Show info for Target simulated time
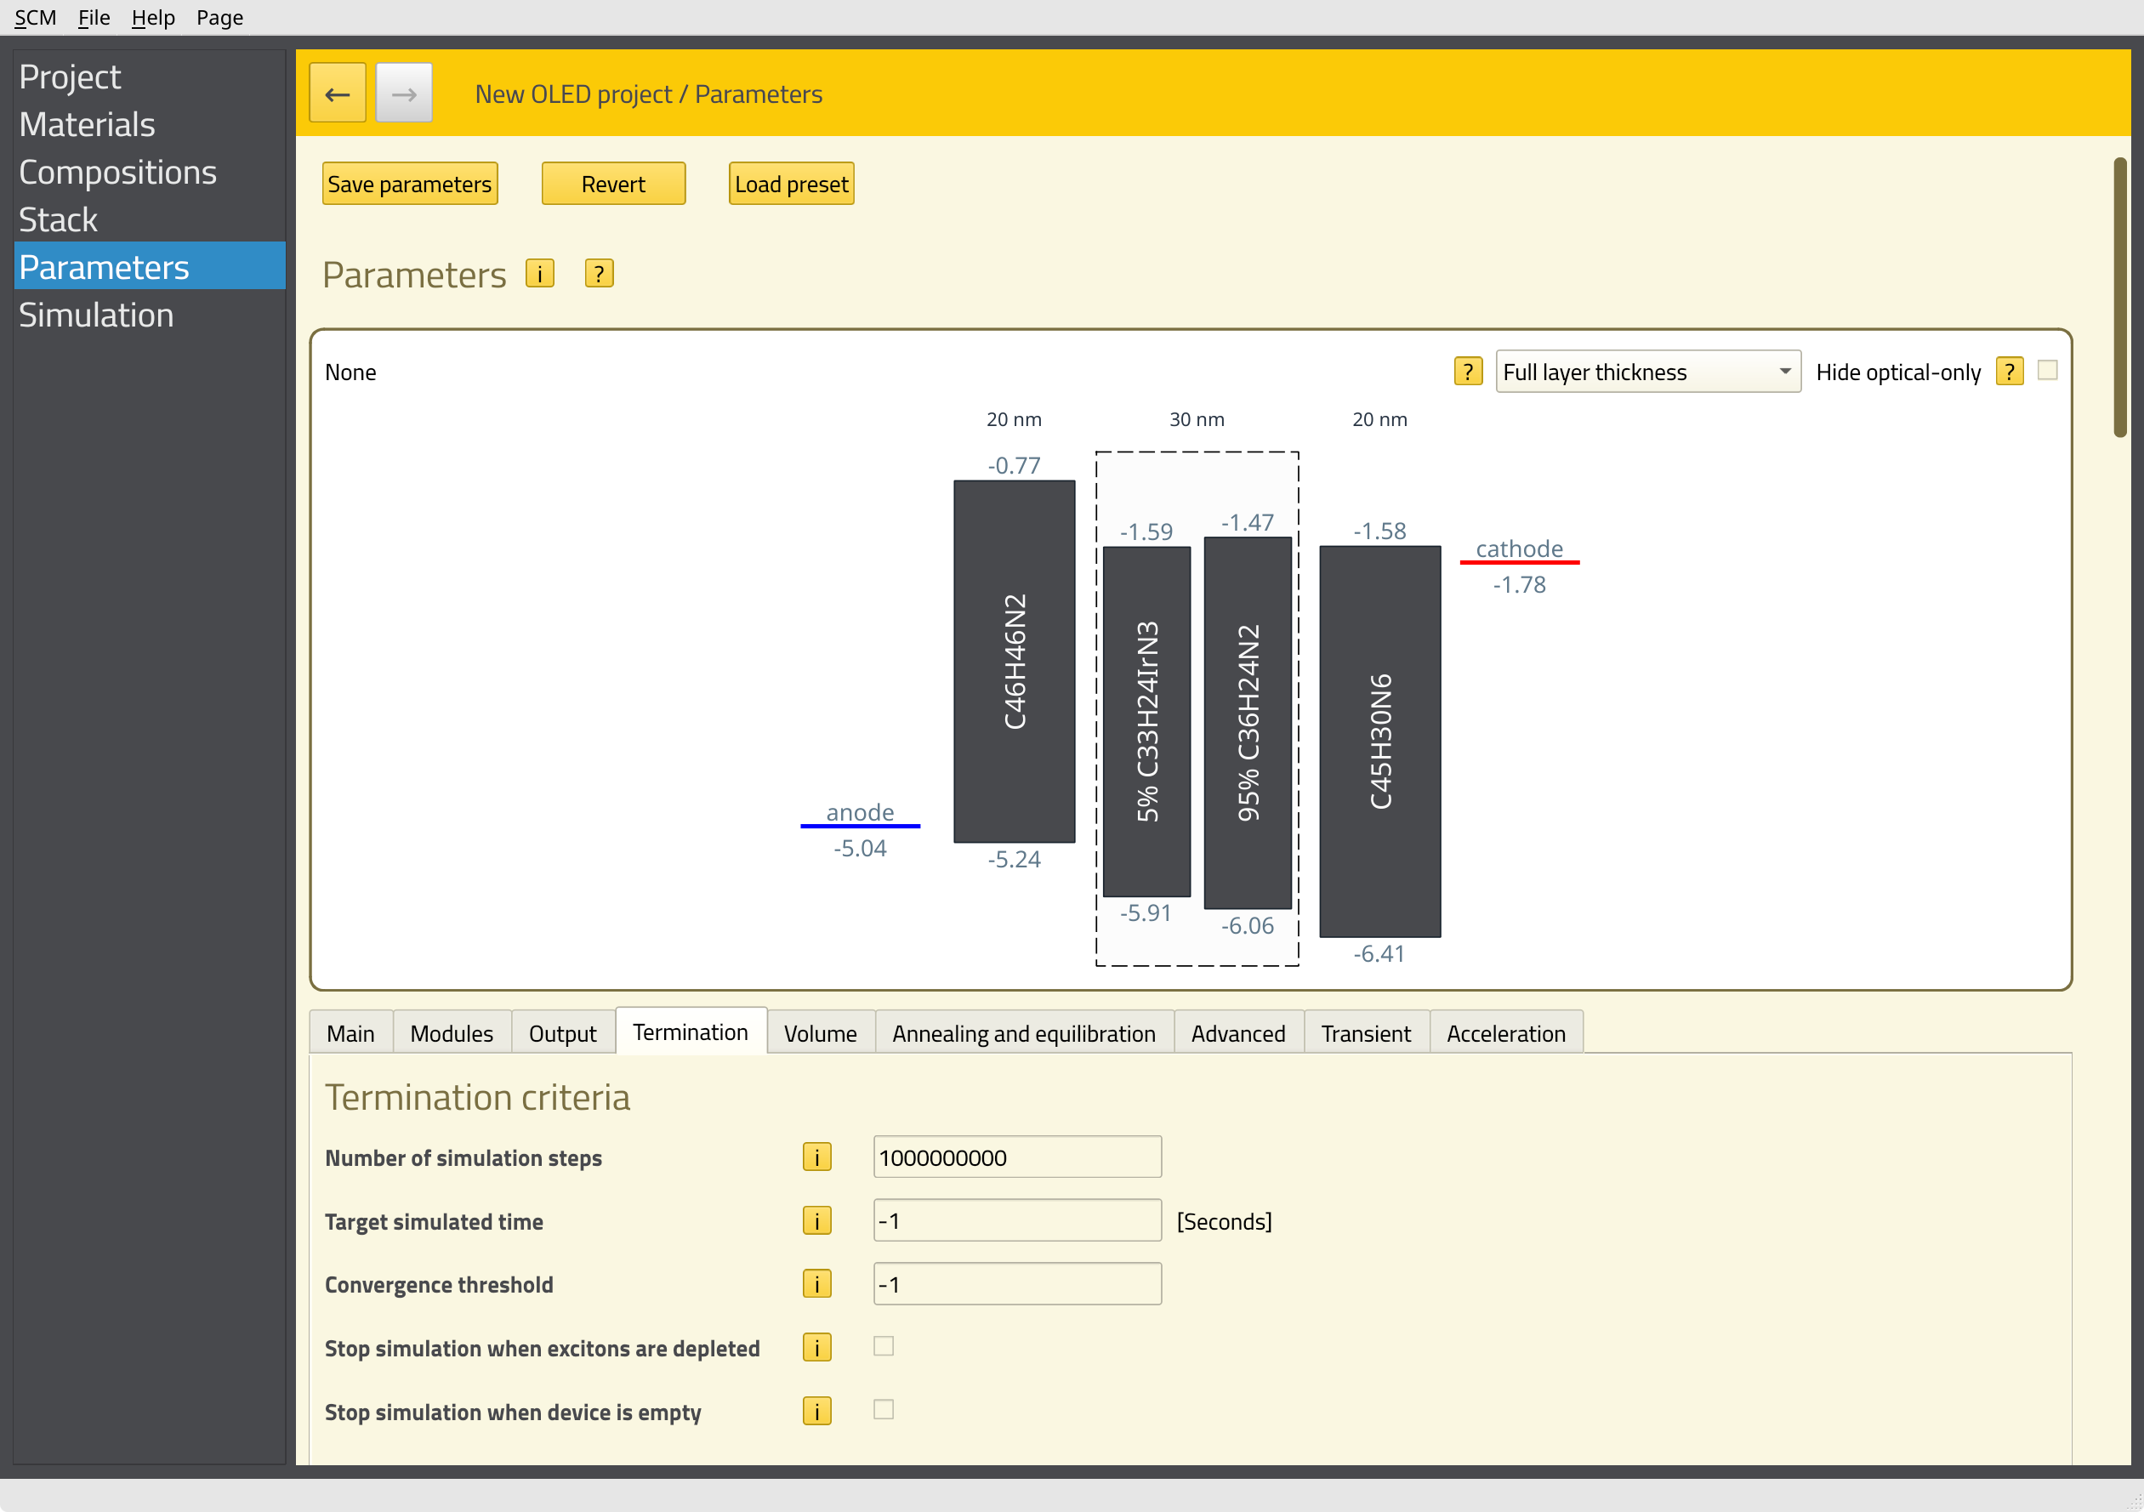This screenshot has width=2144, height=1512. pyautogui.click(x=816, y=1220)
